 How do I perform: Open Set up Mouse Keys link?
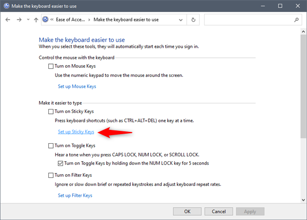77,86
